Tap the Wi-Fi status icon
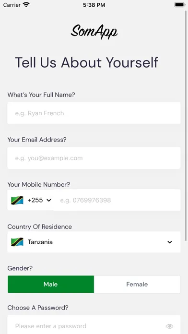 point(26,5)
